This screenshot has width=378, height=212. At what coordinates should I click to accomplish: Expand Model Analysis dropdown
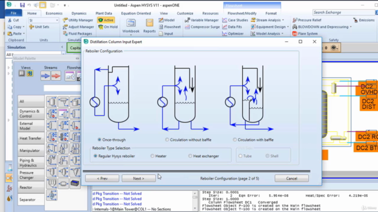pos(282,34)
